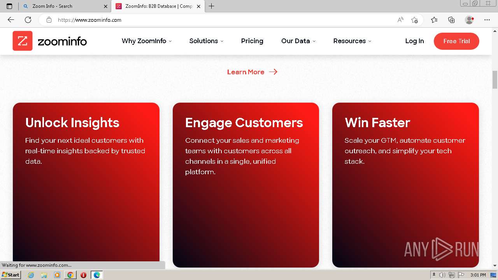This screenshot has width=498, height=280.
Task: Follow the Learn More link
Action: tap(252, 72)
